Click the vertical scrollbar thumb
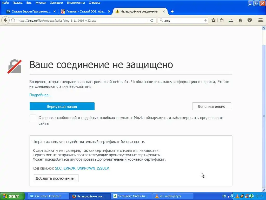Viewport: 266px width, 200px height. pos(264,116)
